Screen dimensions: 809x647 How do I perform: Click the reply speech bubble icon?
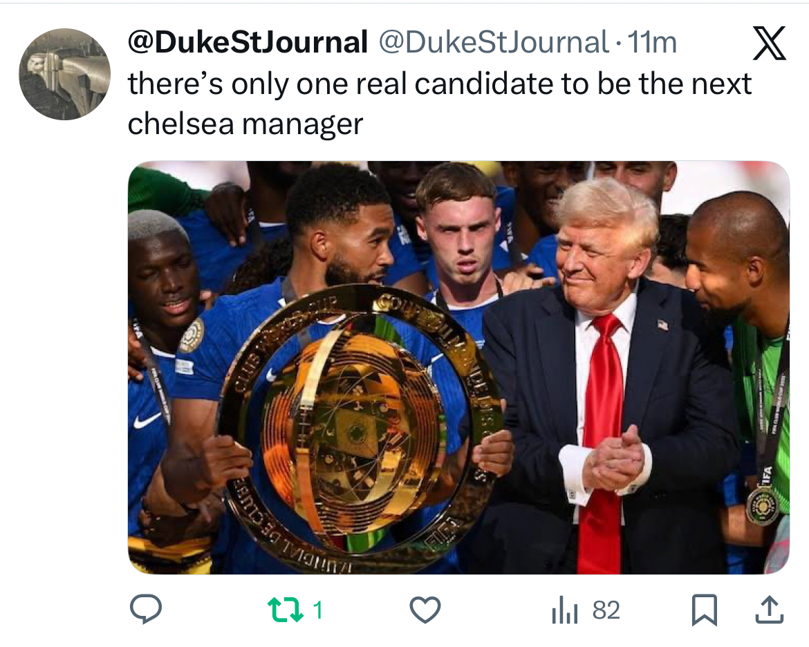click(146, 610)
